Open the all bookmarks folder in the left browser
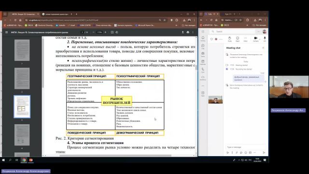309x174 pixels. pos(189,26)
